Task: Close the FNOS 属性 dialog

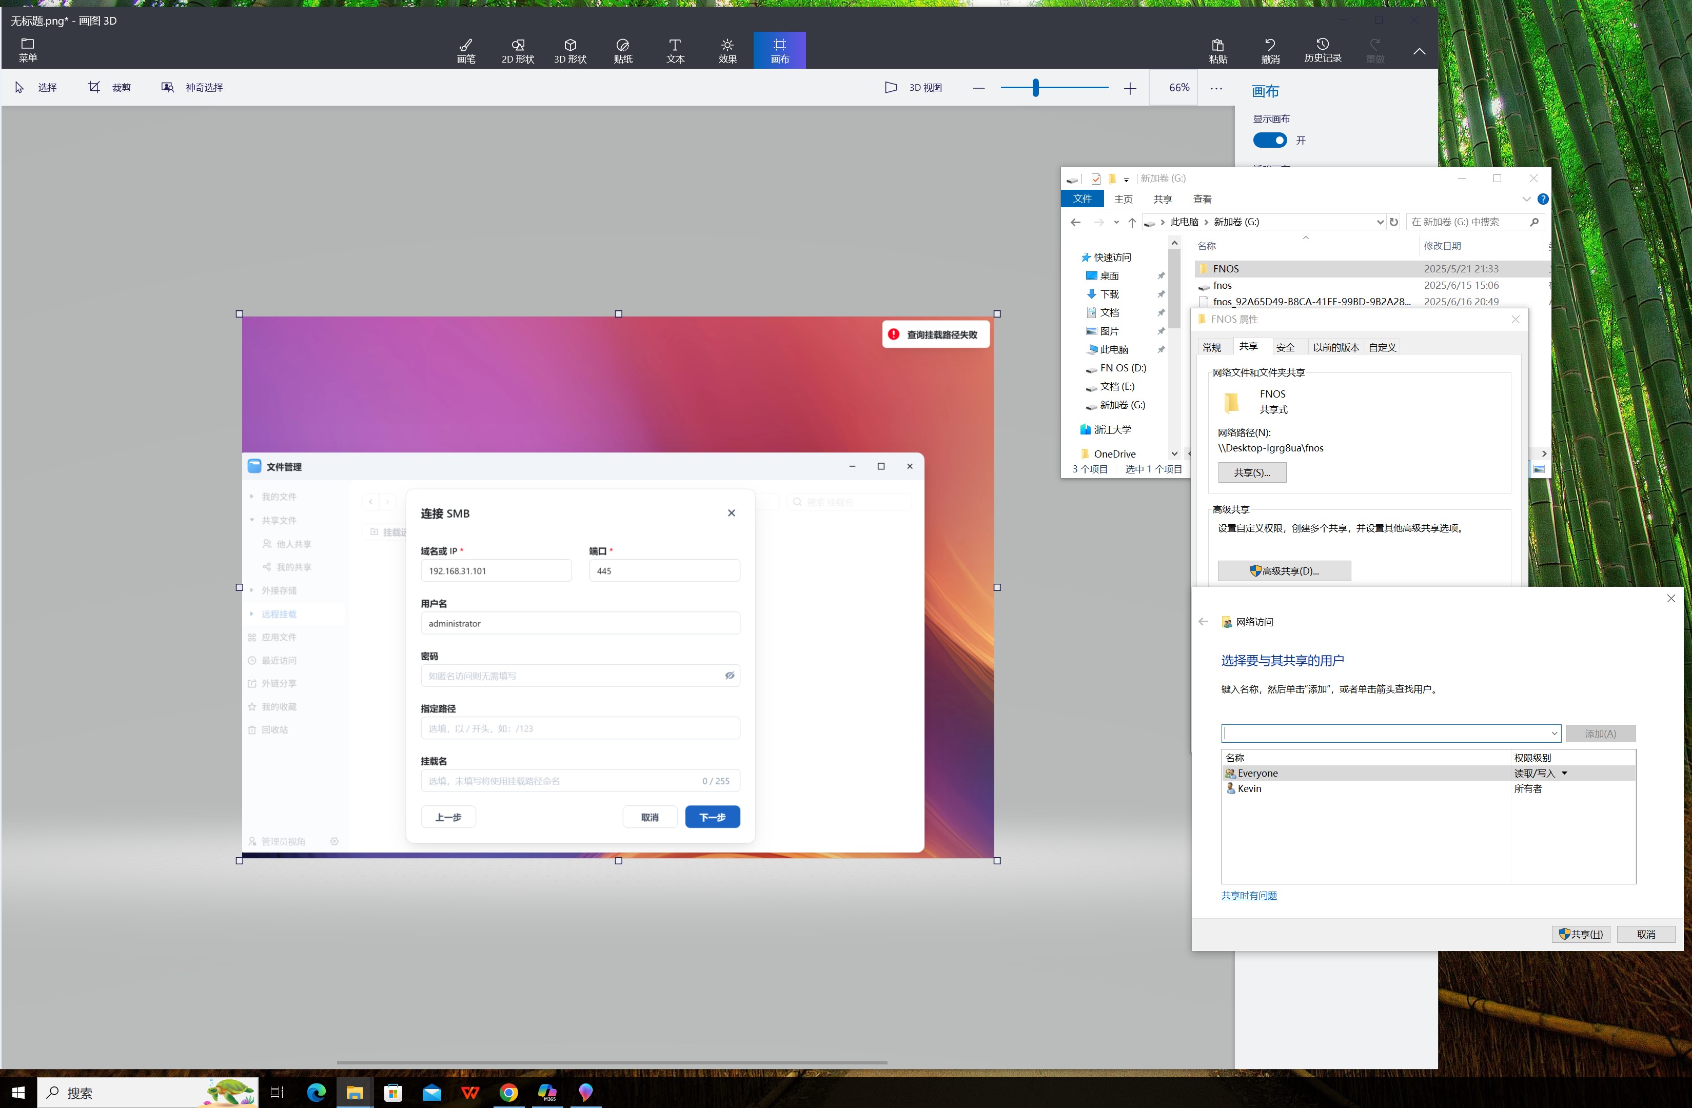Action: (x=1515, y=319)
